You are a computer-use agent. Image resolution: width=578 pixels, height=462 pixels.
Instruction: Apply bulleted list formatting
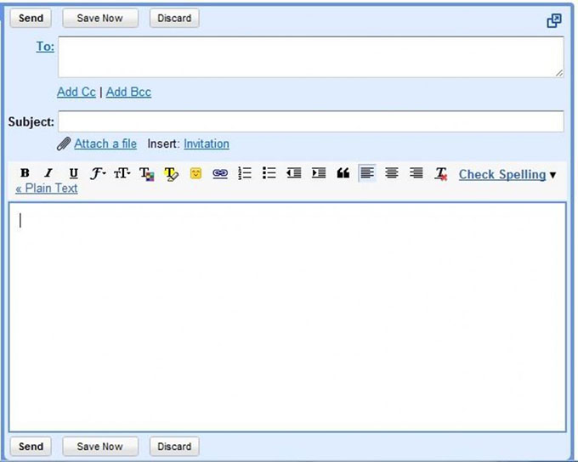269,173
